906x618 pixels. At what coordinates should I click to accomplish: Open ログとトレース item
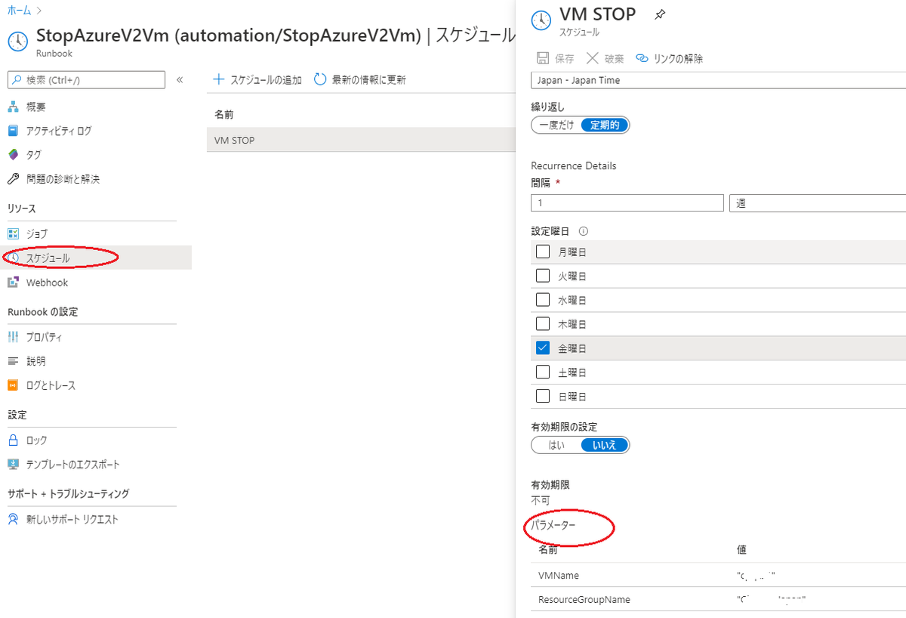pos(51,385)
